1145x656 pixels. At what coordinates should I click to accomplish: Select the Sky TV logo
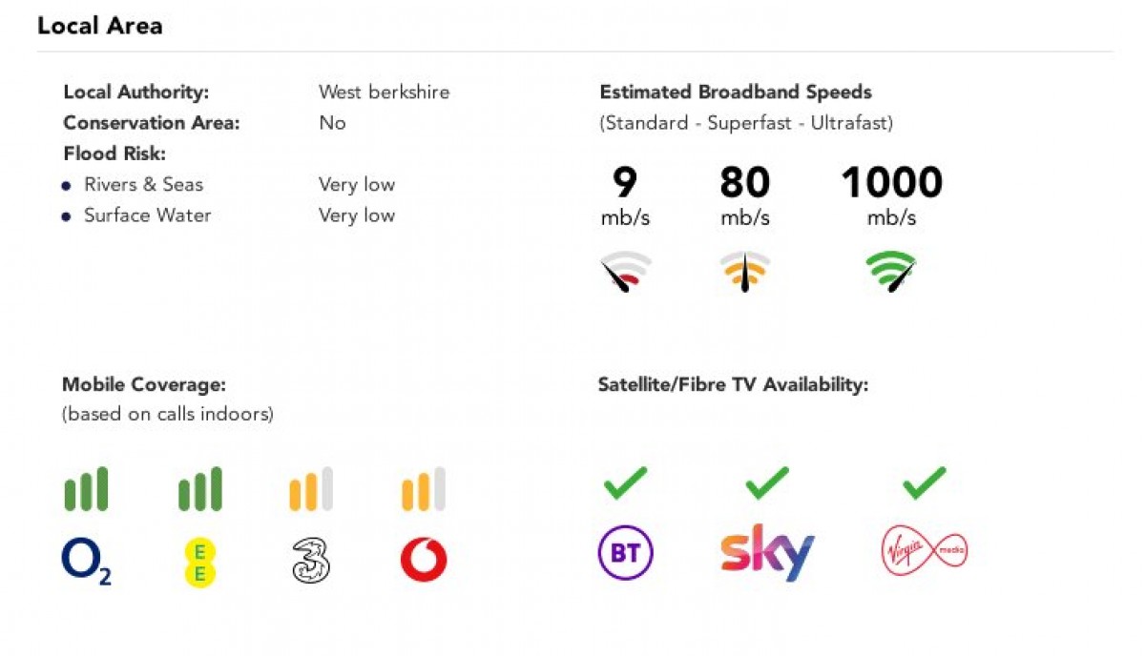(767, 552)
